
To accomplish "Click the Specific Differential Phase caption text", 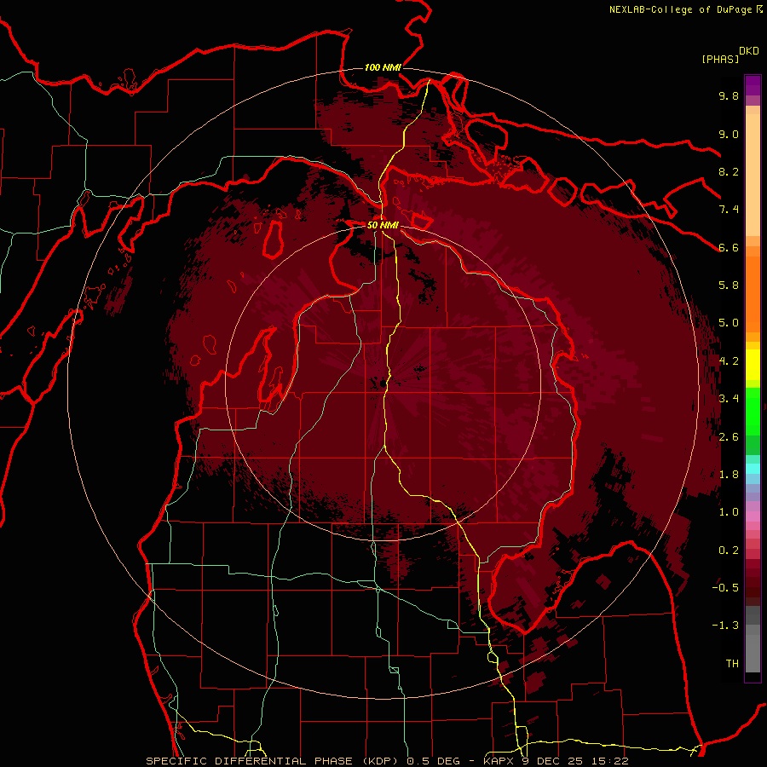I will click(387, 761).
